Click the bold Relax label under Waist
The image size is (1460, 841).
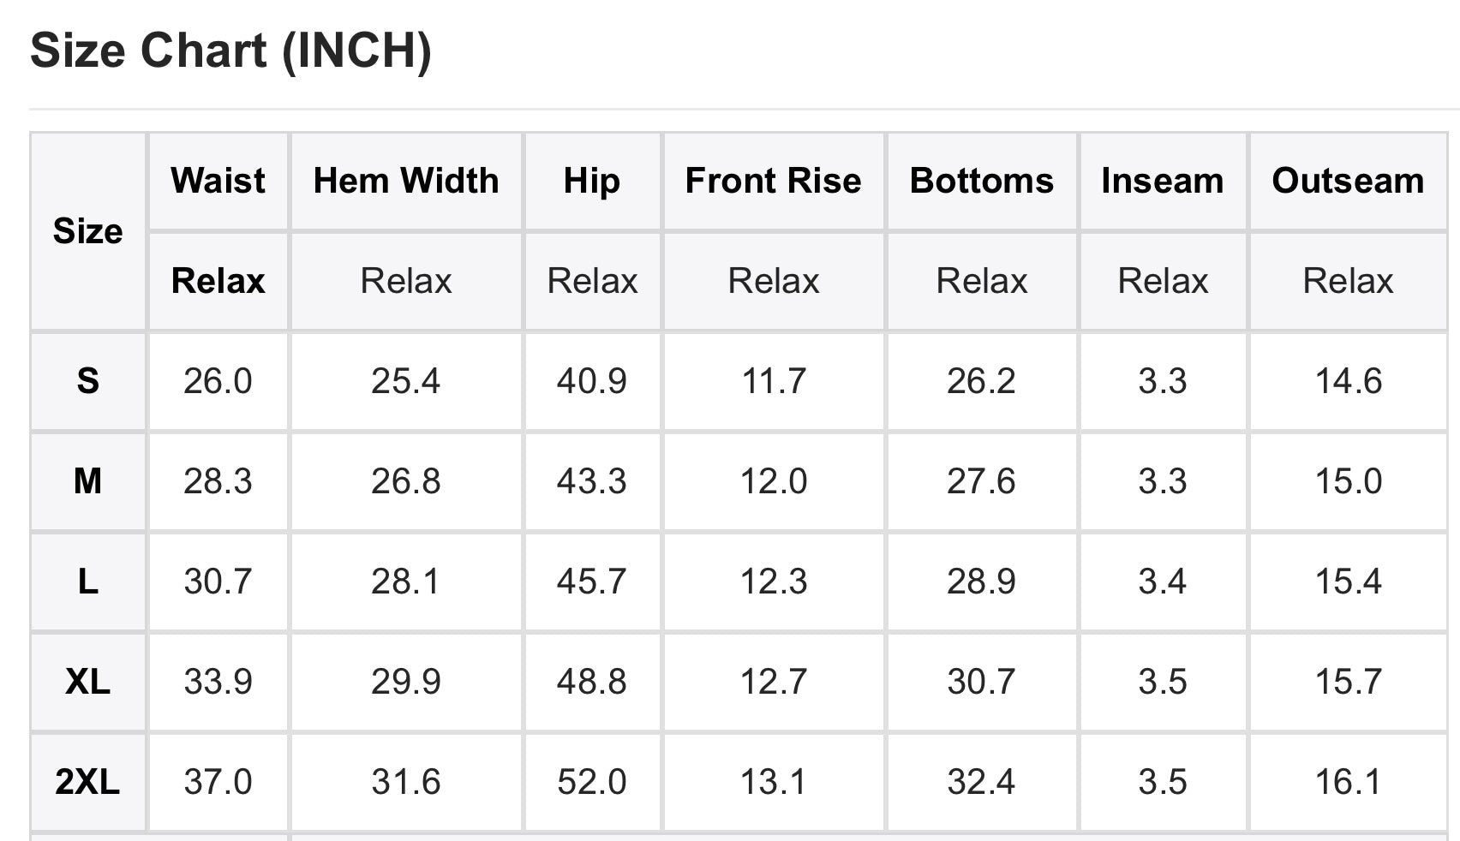[x=218, y=281]
